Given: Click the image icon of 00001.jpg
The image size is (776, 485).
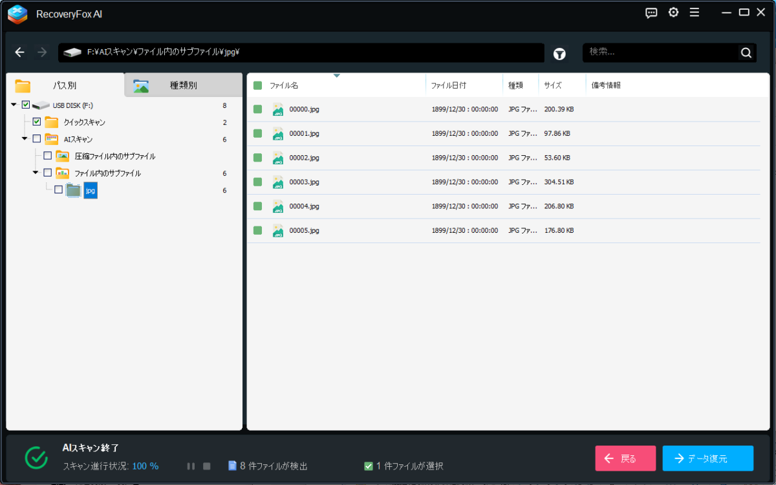Looking at the screenshot, I should [x=278, y=133].
